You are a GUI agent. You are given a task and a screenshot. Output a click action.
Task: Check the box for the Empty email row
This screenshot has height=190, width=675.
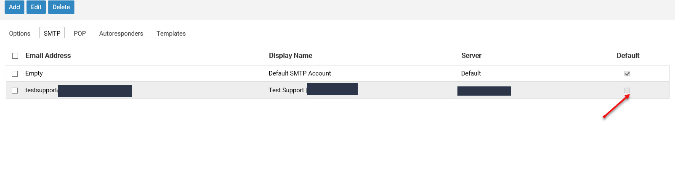(x=15, y=74)
